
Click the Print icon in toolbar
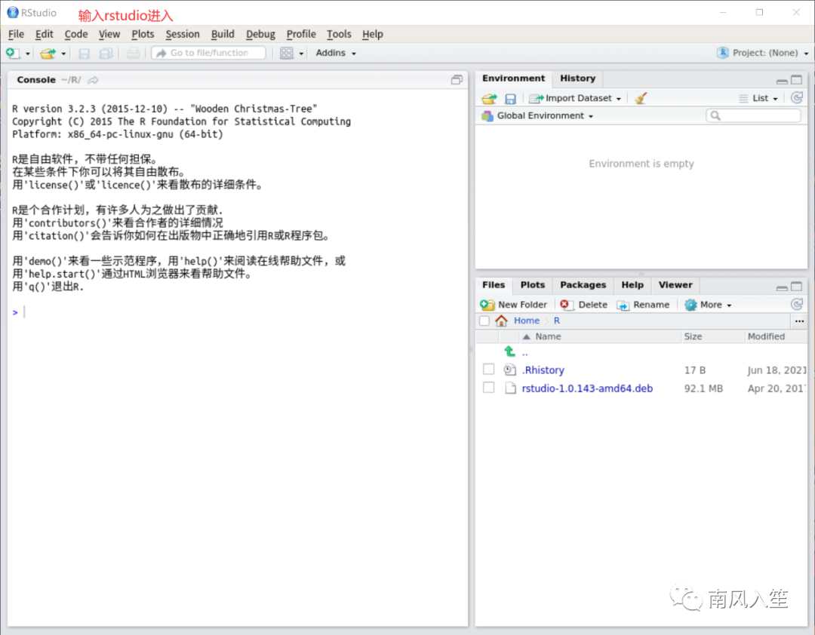[133, 53]
